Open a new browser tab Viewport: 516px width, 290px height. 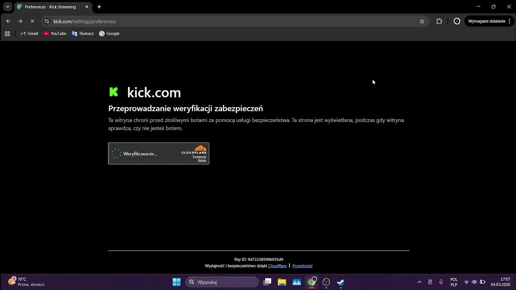[99, 7]
